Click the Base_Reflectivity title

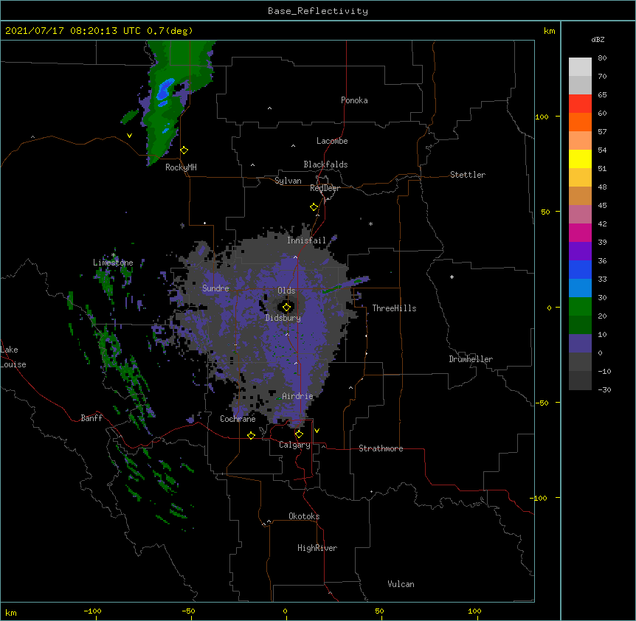[318, 11]
